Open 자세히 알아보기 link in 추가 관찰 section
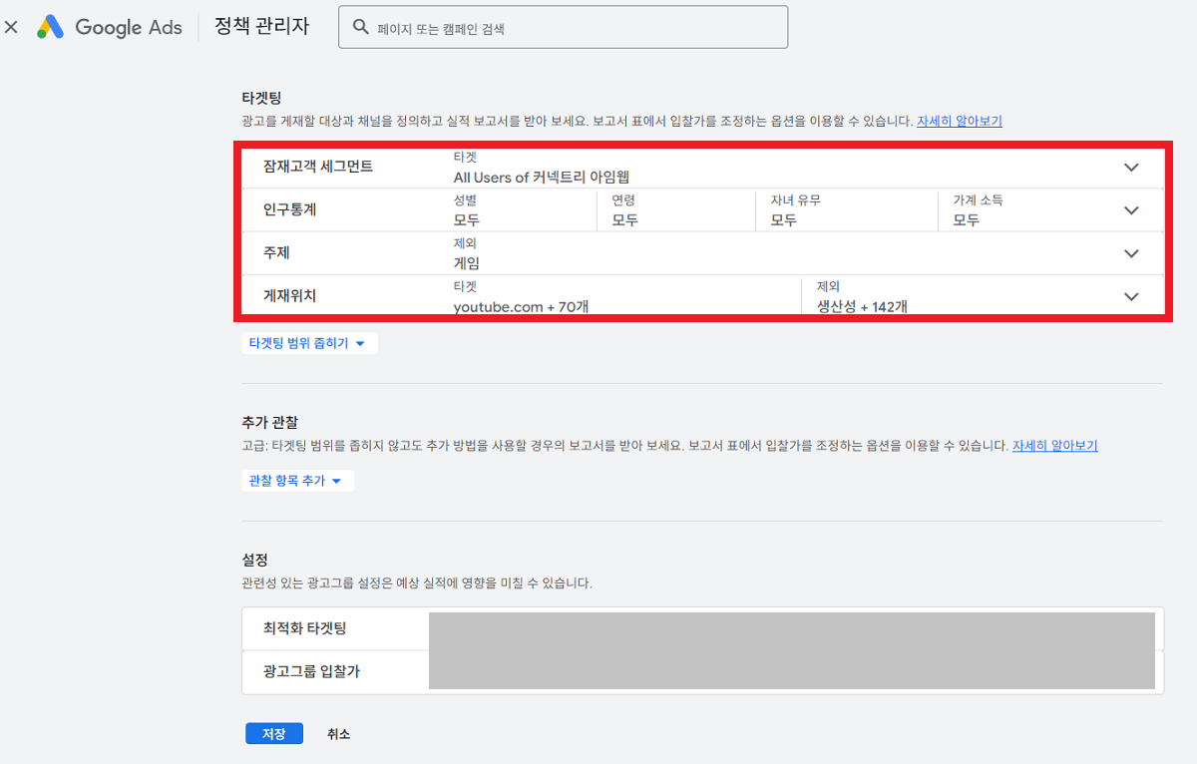 [x=1055, y=445]
